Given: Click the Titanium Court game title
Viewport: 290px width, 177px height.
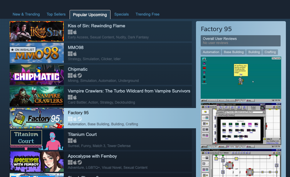Looking at the screenshot, I should [82, 134].
